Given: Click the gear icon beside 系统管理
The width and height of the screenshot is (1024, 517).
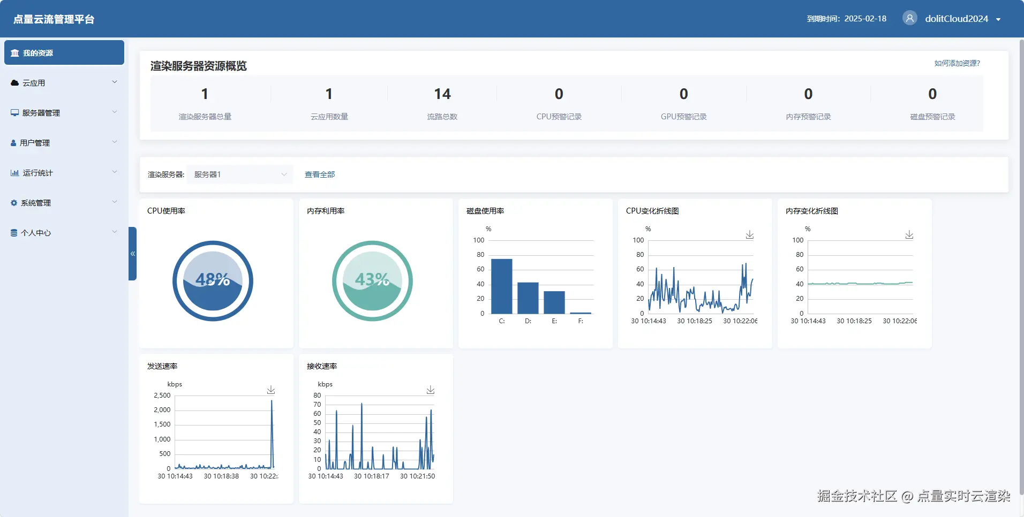Looking at the screenshot, I should [x=14, y=203].
